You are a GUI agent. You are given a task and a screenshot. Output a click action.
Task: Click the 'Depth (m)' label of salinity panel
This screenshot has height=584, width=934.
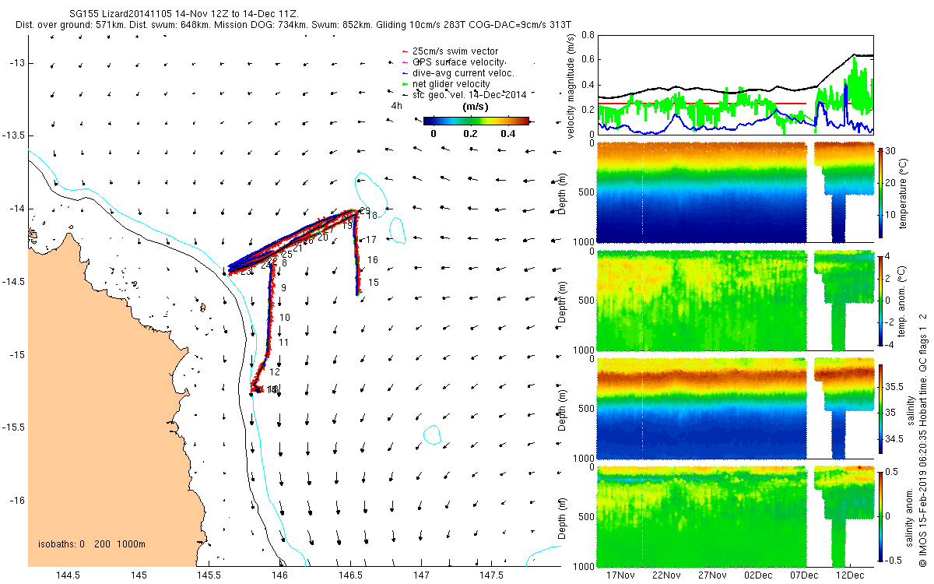(x=563, y=409)
